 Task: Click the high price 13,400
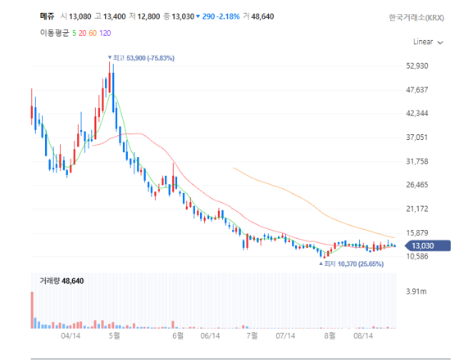(x=114, y=16)
